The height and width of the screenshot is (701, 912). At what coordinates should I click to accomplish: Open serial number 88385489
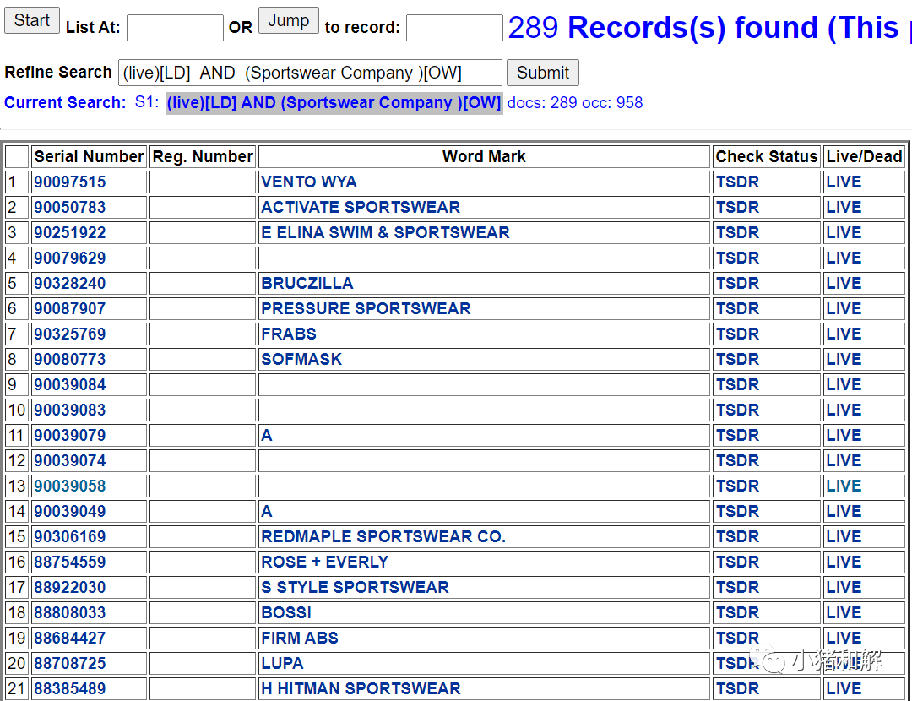(x=70, y=689)
